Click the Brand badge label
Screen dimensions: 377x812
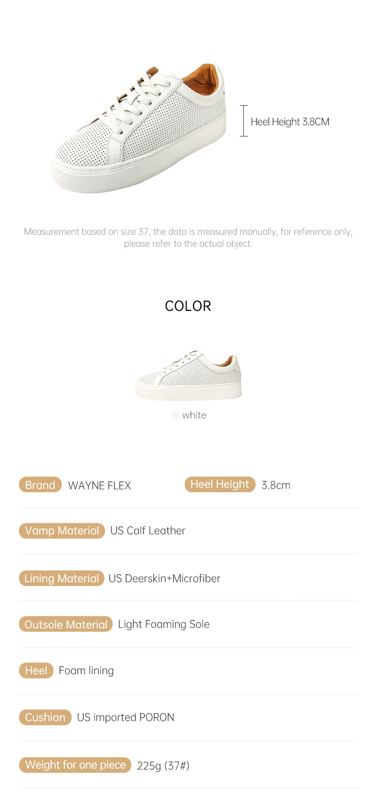(40, 485)
